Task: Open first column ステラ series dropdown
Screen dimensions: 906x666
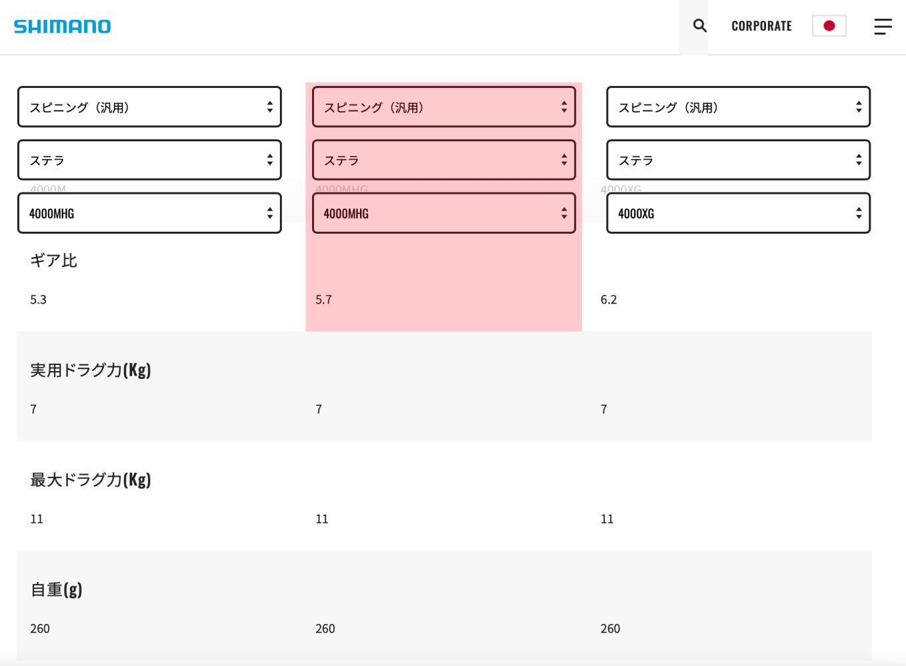Action: (149, 160)
